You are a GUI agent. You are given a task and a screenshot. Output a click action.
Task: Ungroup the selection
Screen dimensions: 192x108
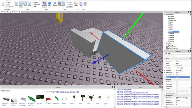click(x=70, y=4)
